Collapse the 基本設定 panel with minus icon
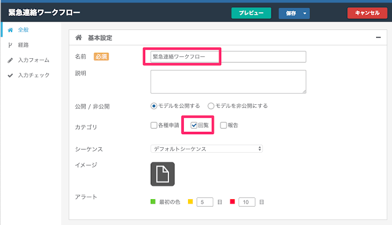The width and height of the screenshot is (392, 225). tap(379, 37)
